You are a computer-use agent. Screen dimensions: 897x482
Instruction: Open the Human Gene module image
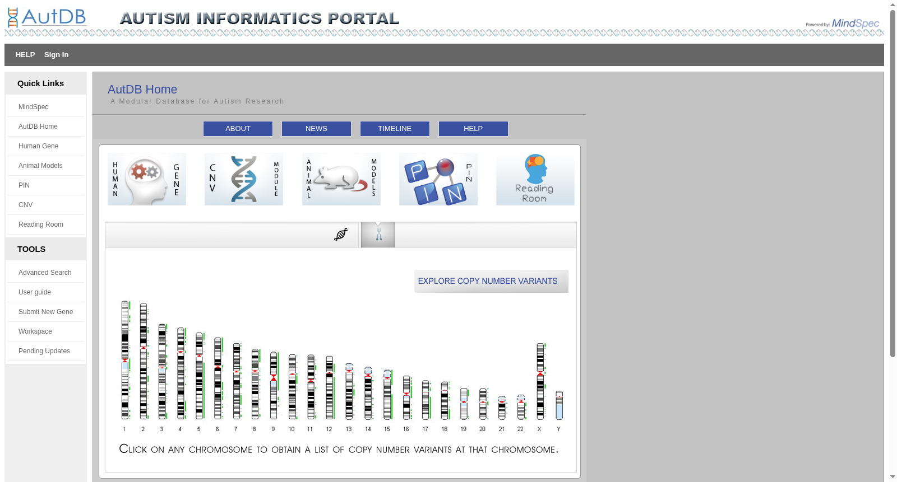pyautogui.click(x=147, y=179)
